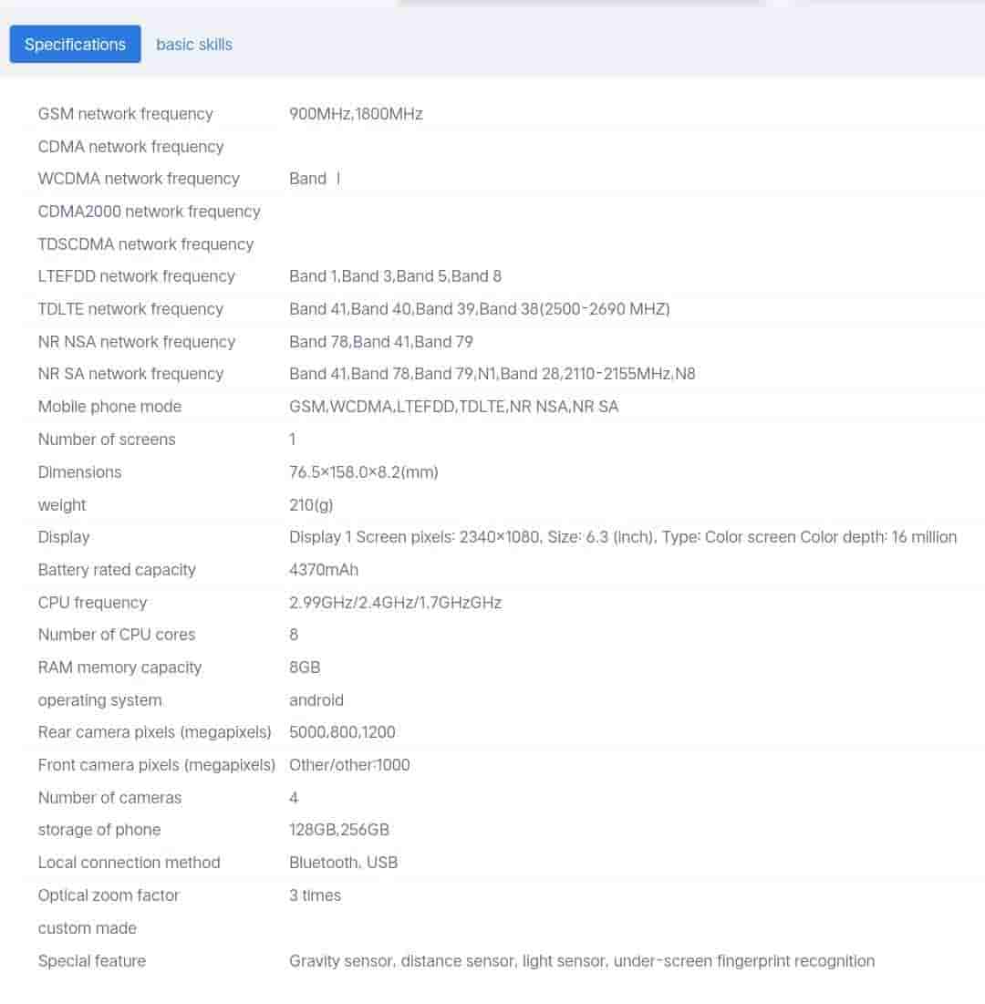Image resolution: width=985 pixels, height=1004 pixels.
Task: Switch to the basic skills tab
Action: (x=194, y=44)
